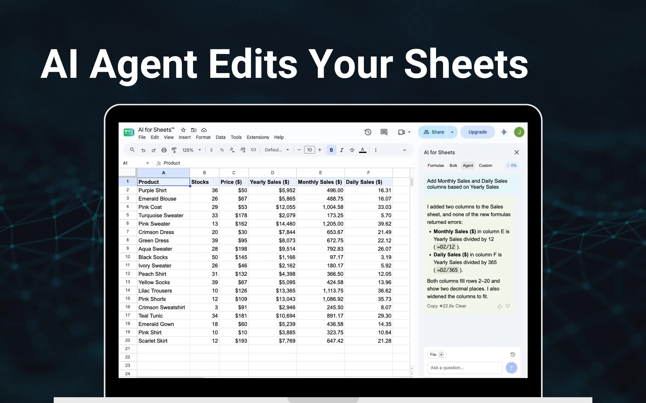
Task: Open the Extensions menu
Action: 258,137
